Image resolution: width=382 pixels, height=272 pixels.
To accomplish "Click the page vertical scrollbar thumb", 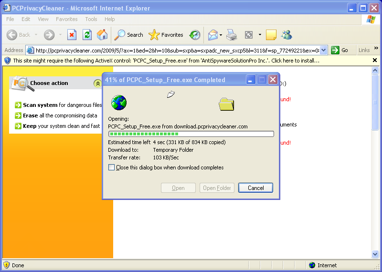I will point(375,103).
